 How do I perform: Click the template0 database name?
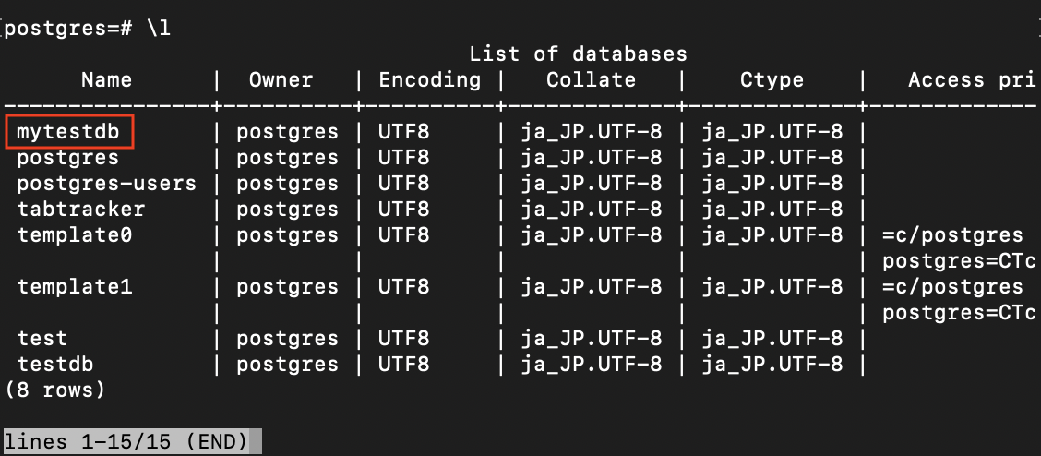click(x=75, y=235)
